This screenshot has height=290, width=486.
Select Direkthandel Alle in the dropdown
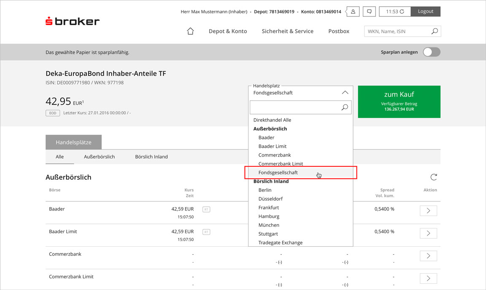(272, 120)
